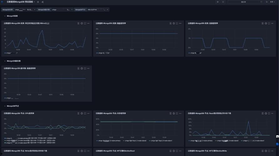
Task: Click clock icon on 单位时间延迟次数 panel
Action: (82, 23)
